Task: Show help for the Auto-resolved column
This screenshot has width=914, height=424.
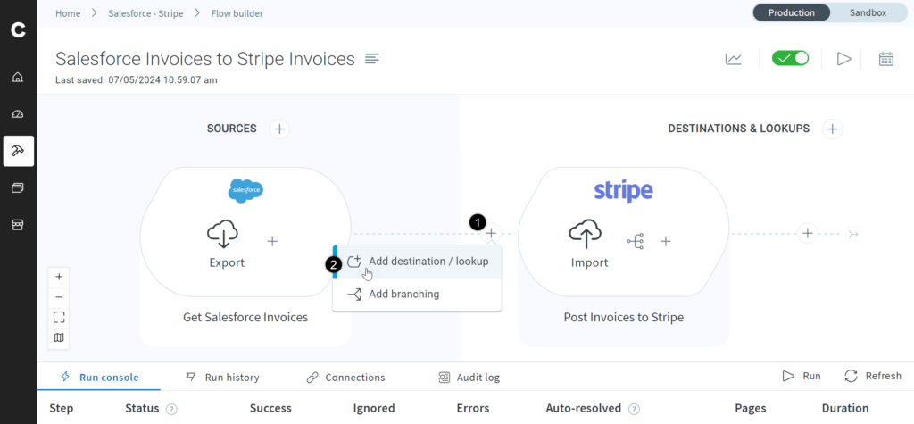Action: (635, 409)
